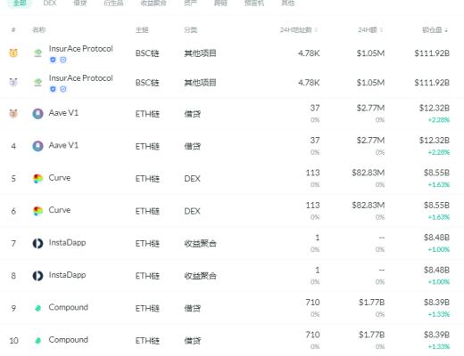Open Curve in row 5

tap(60, 178)
